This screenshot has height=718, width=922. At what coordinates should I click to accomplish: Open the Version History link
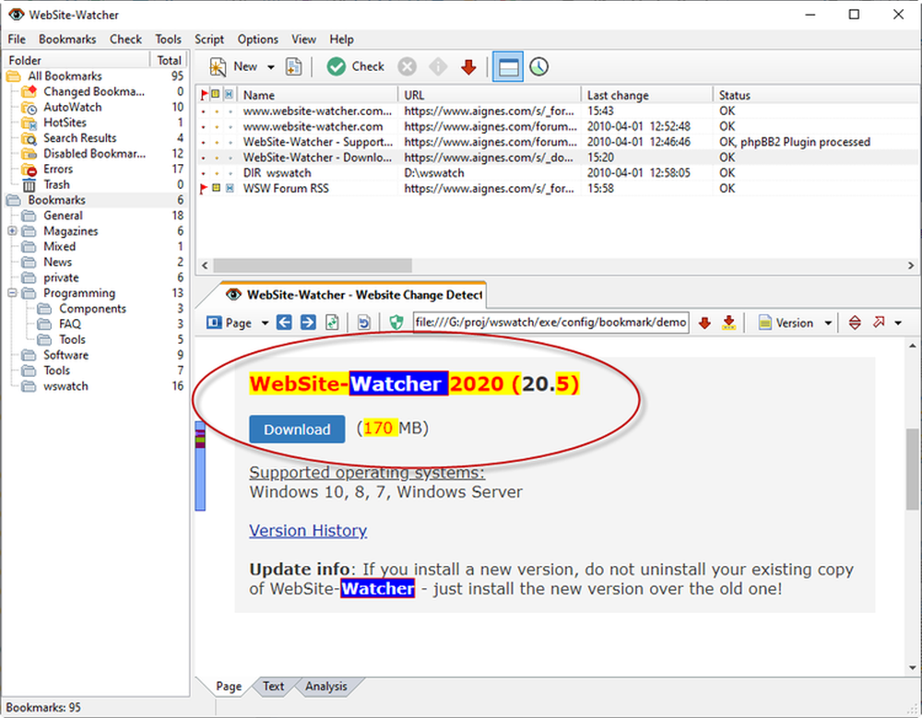[308, 530]
